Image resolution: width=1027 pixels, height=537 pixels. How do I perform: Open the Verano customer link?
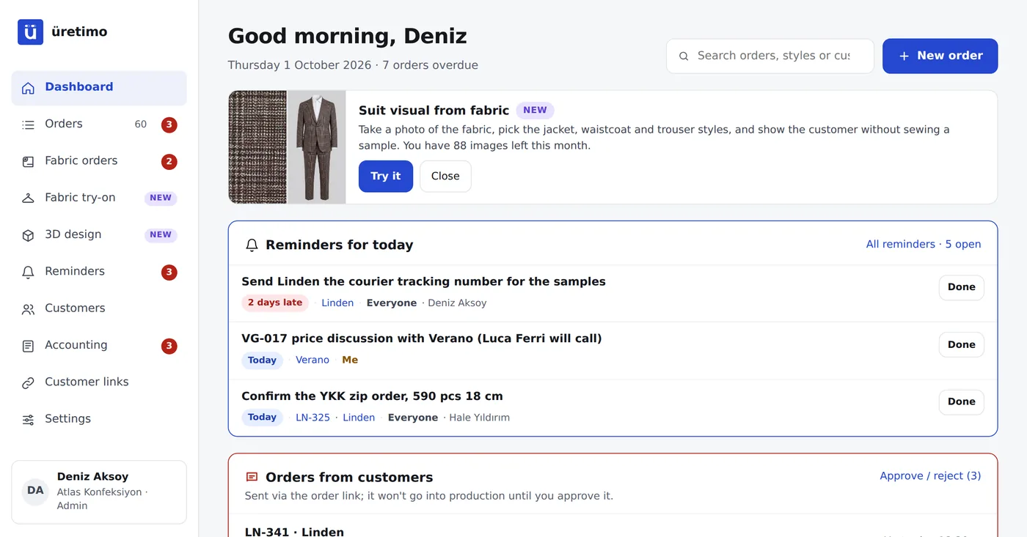click(313, 360)
